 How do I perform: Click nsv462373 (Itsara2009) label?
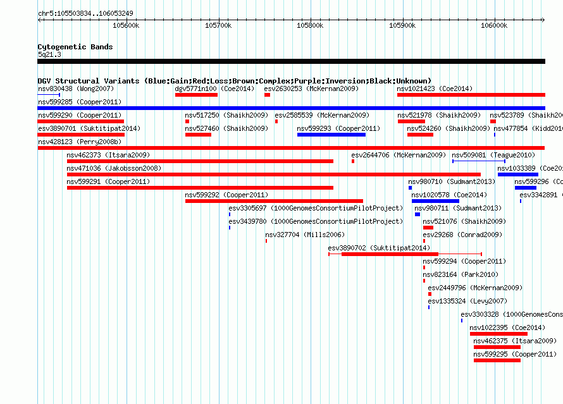(x=108, y=155)
